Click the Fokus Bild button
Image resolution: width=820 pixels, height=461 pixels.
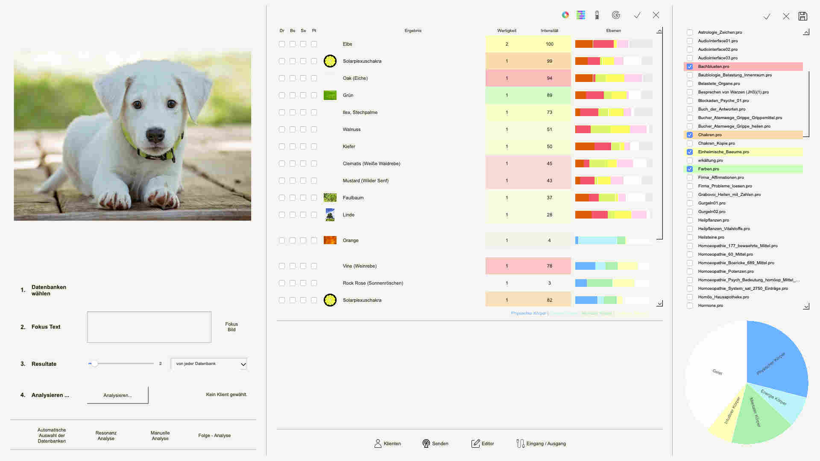tap(231, 327)
